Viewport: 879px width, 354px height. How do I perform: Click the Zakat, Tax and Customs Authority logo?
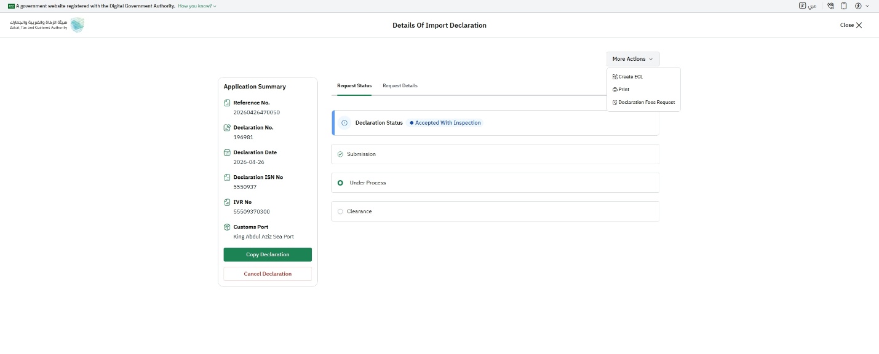click(47, 25)
